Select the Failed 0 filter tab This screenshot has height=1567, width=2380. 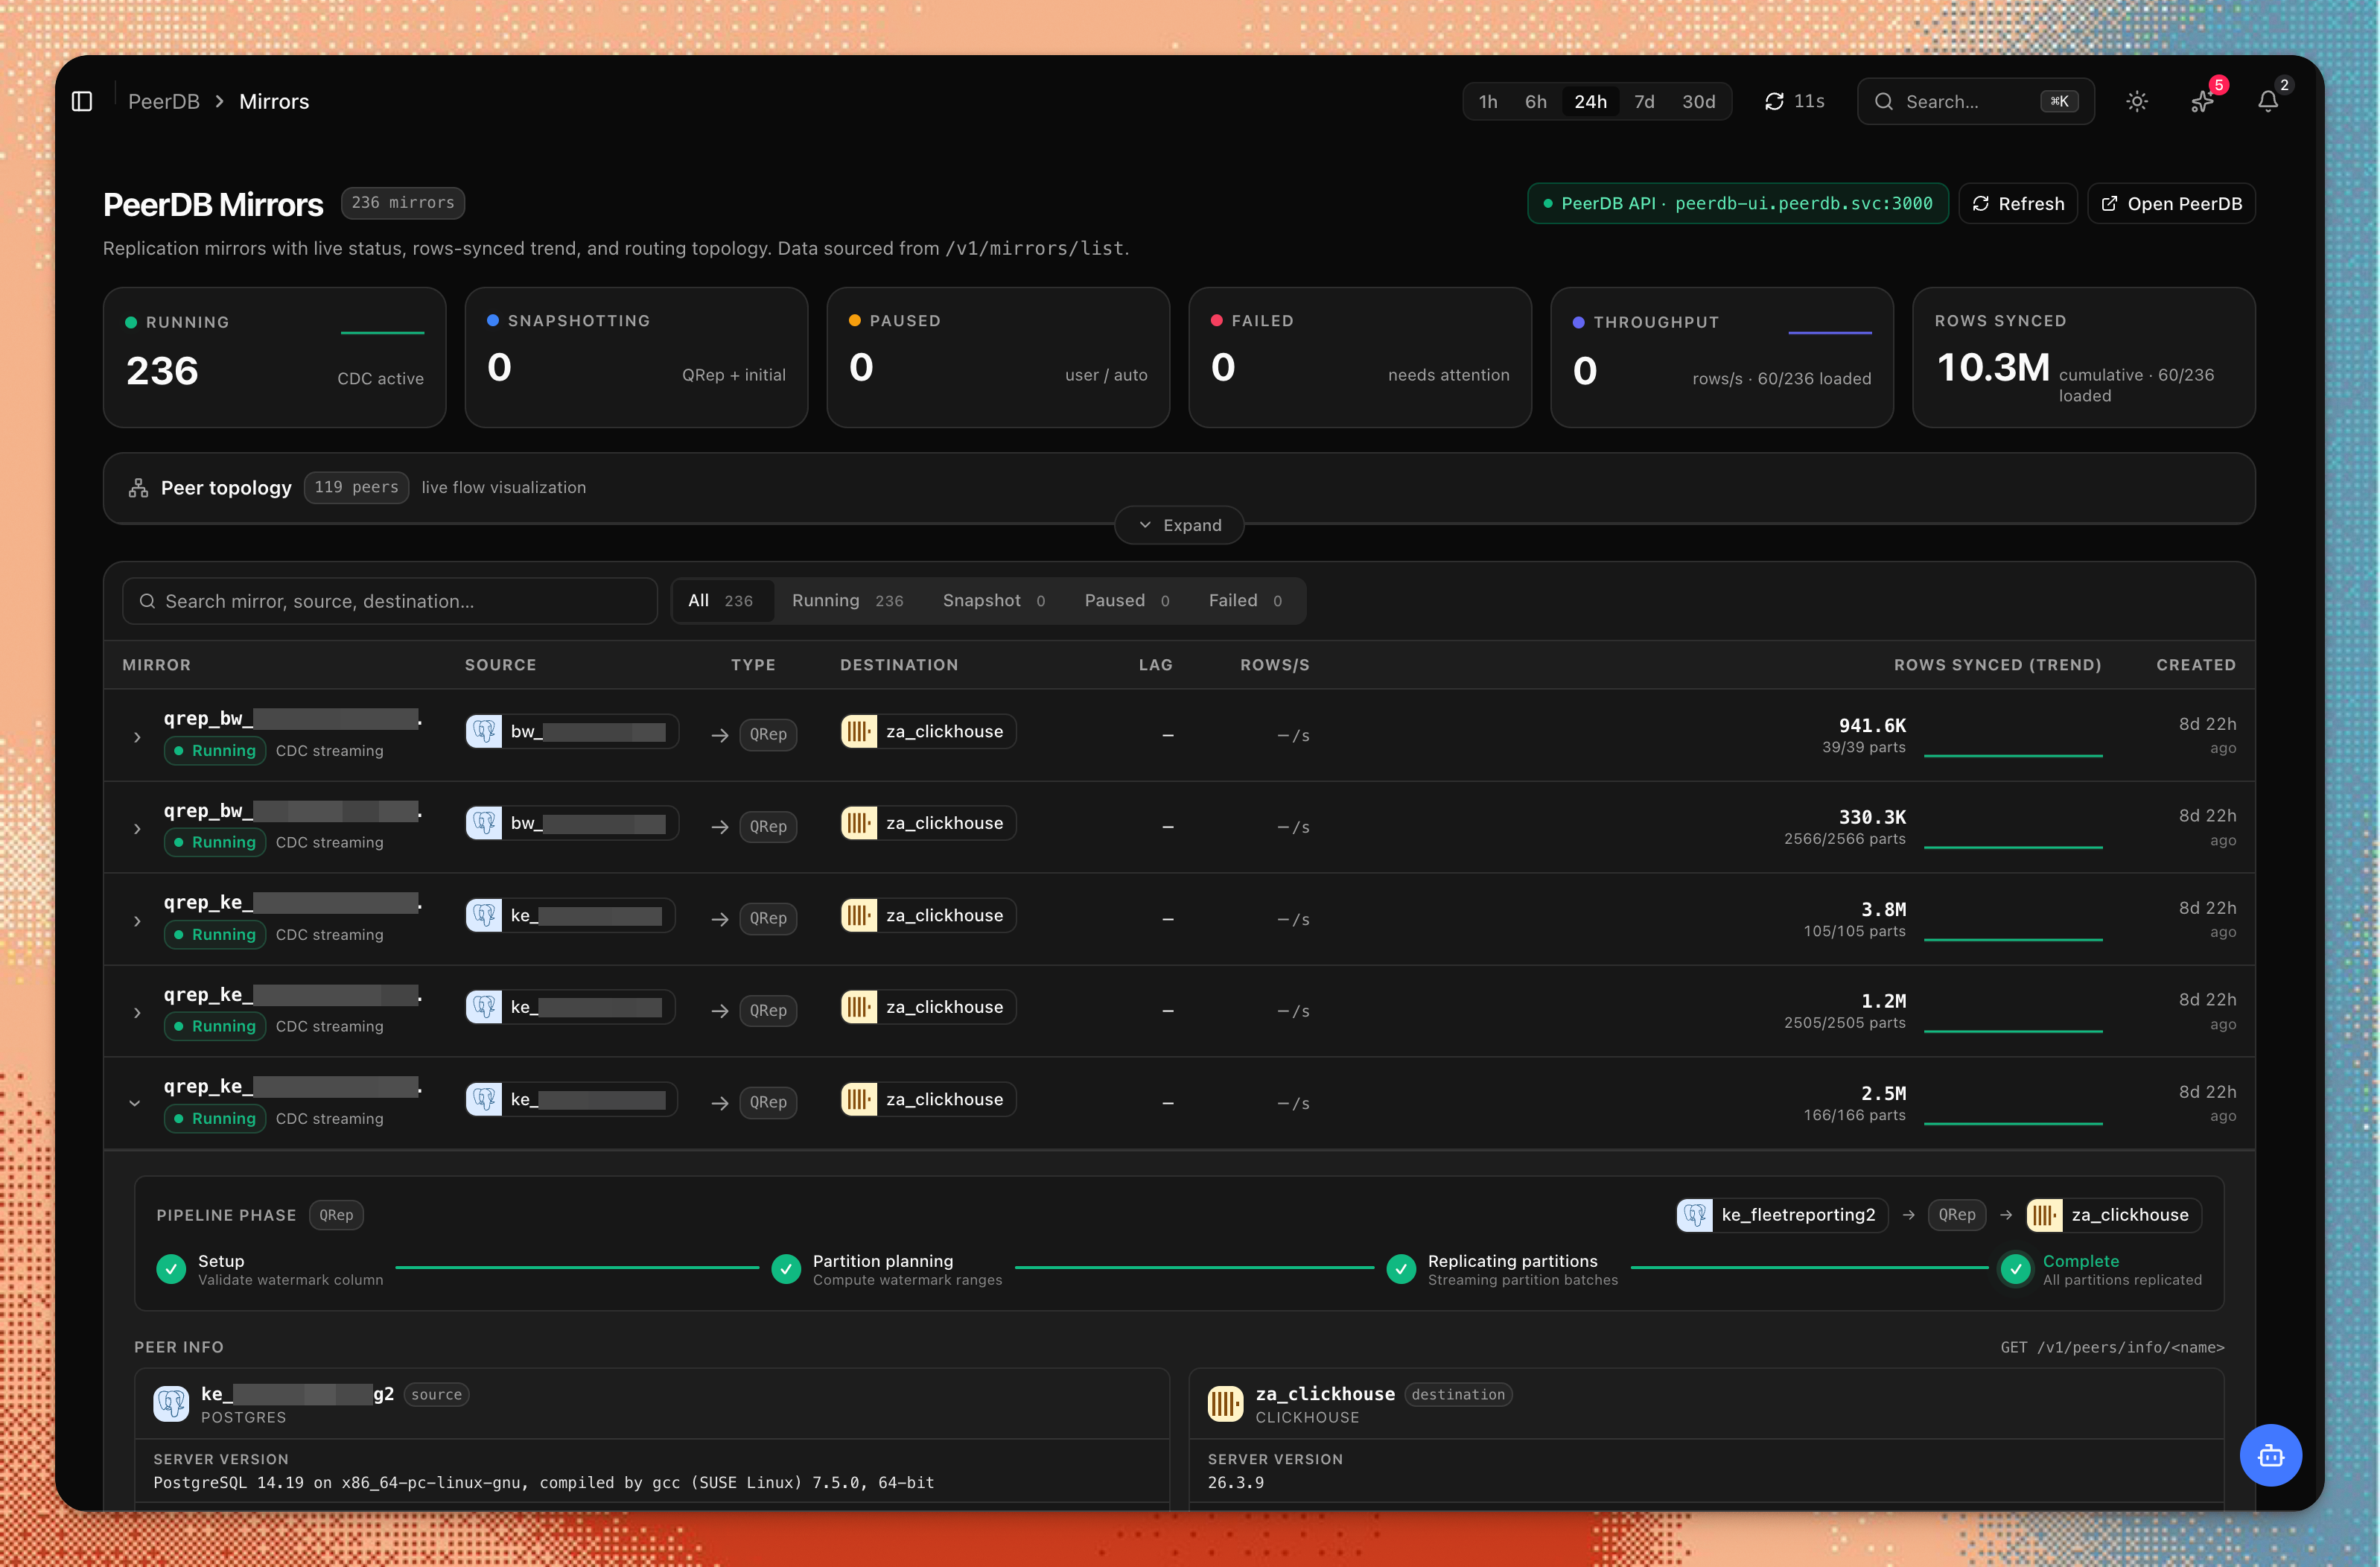click(1245, 600)
